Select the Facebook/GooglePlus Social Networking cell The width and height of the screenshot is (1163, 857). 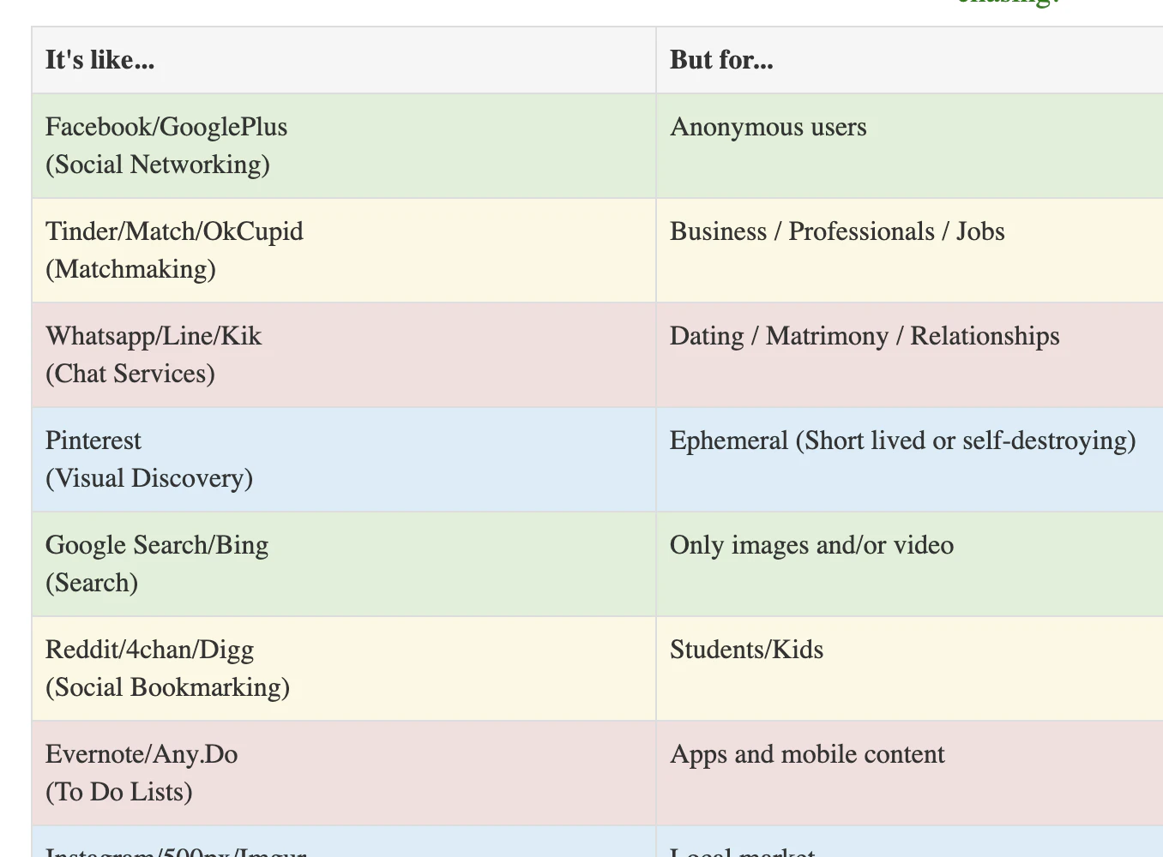pyautogui.click(x=344, y=146)
